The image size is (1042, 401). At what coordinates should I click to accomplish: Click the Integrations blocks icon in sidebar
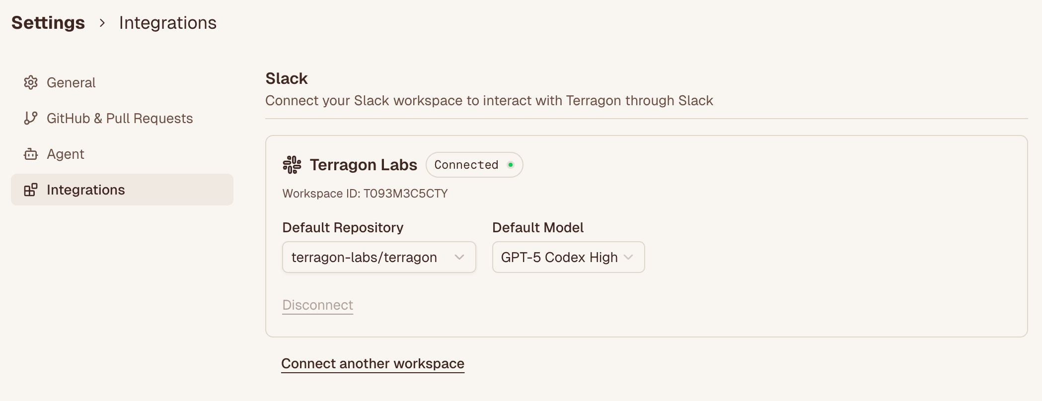coord(31,190)
